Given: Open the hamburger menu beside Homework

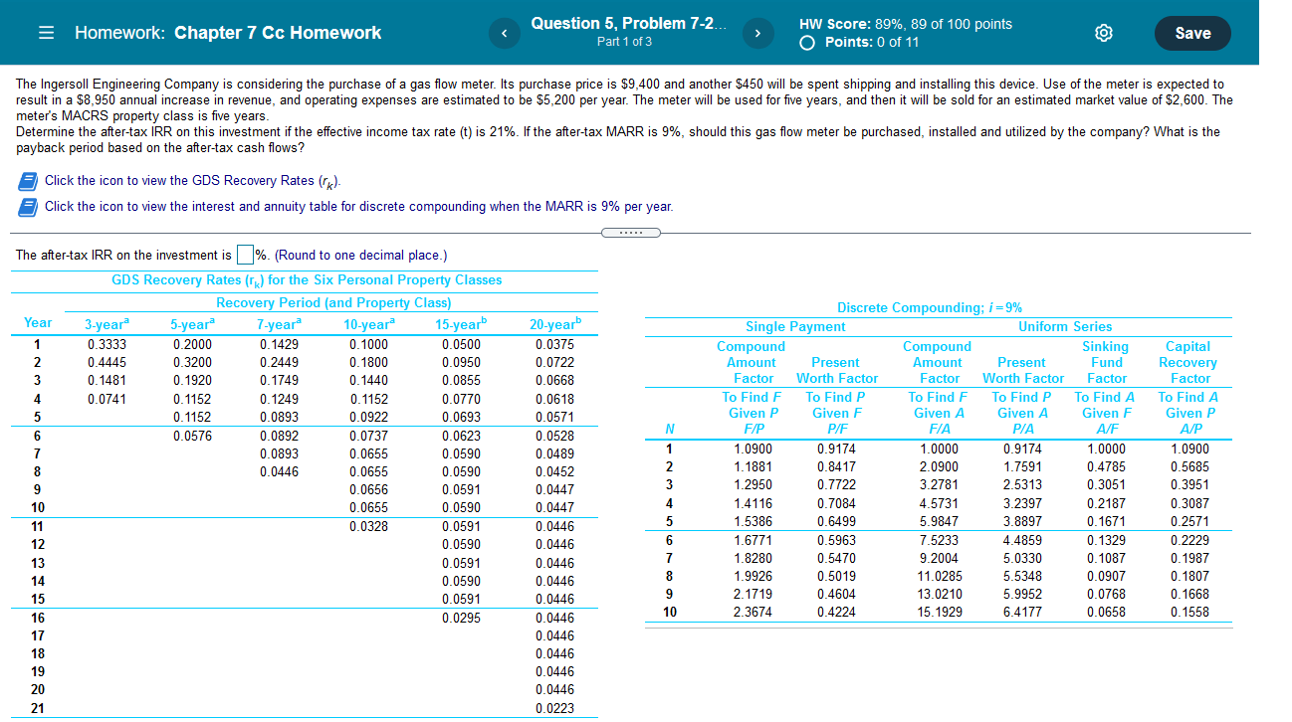Looking at the screenshot, I should [x=46, y=33].
